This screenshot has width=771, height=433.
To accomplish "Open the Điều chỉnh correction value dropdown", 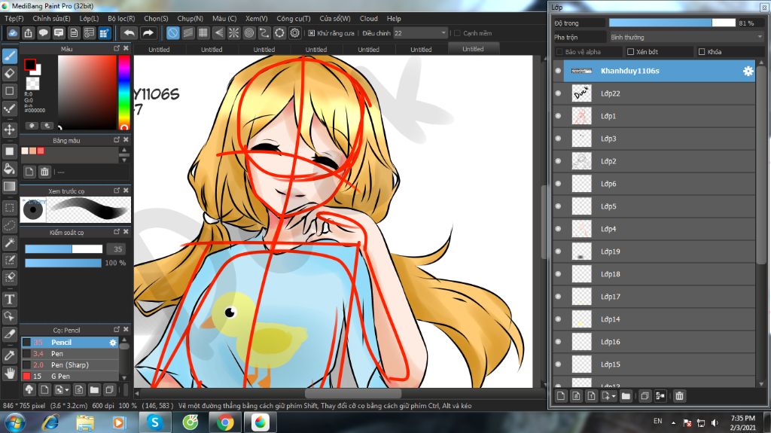I will tap(420, 33).
